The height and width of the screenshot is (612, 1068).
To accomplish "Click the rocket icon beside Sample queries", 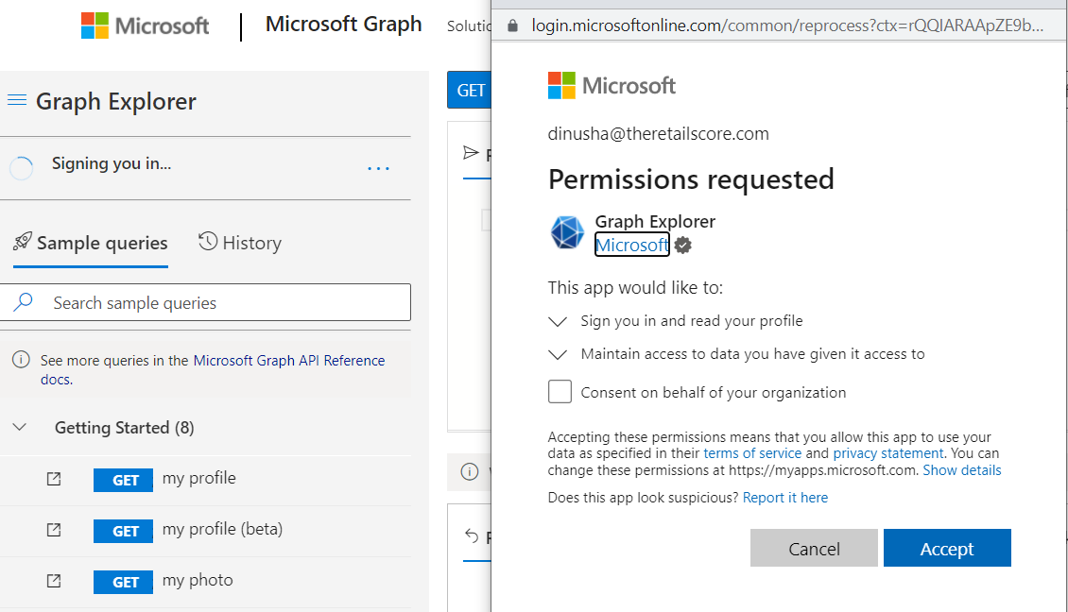I will point(23,242).
